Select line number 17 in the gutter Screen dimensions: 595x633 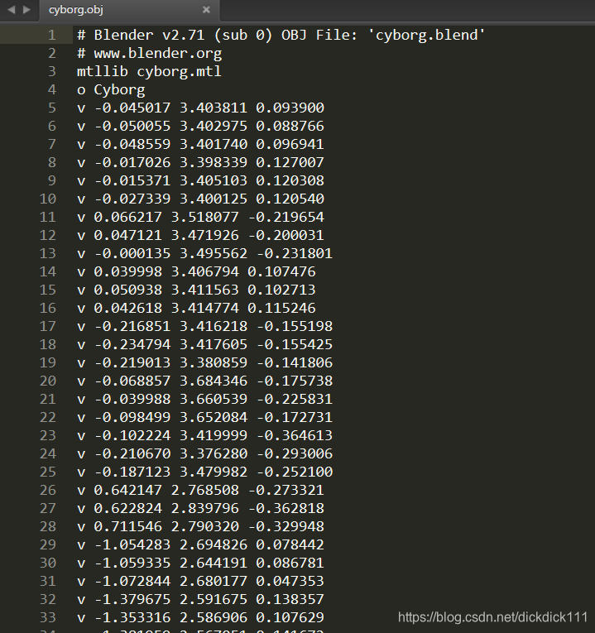(48, 326)
